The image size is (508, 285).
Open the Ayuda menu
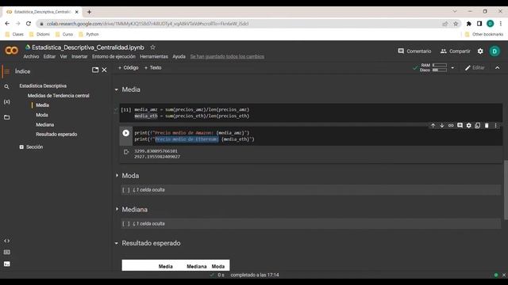pos(179,56)
